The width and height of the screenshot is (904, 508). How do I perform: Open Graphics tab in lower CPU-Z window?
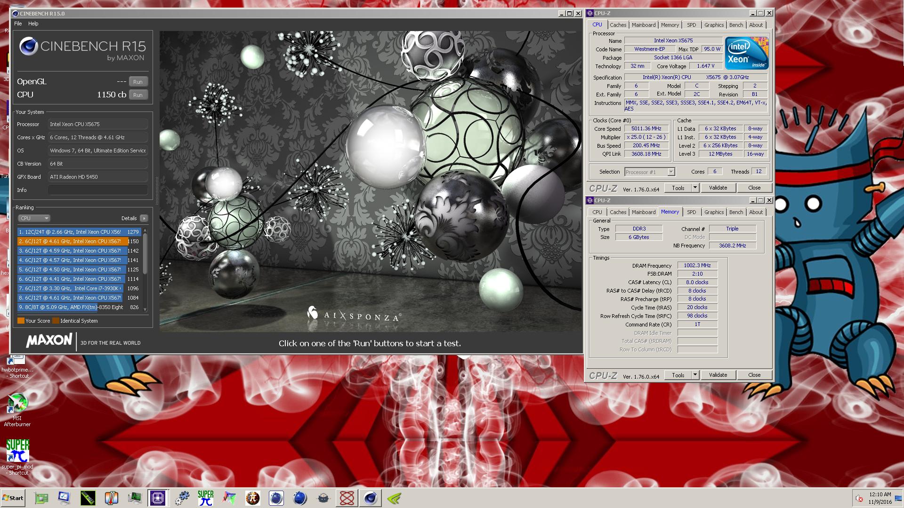pos(714,212)
